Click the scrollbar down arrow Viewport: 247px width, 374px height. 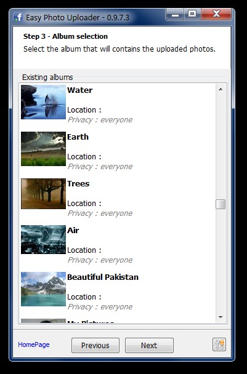(x=221, y=317)
